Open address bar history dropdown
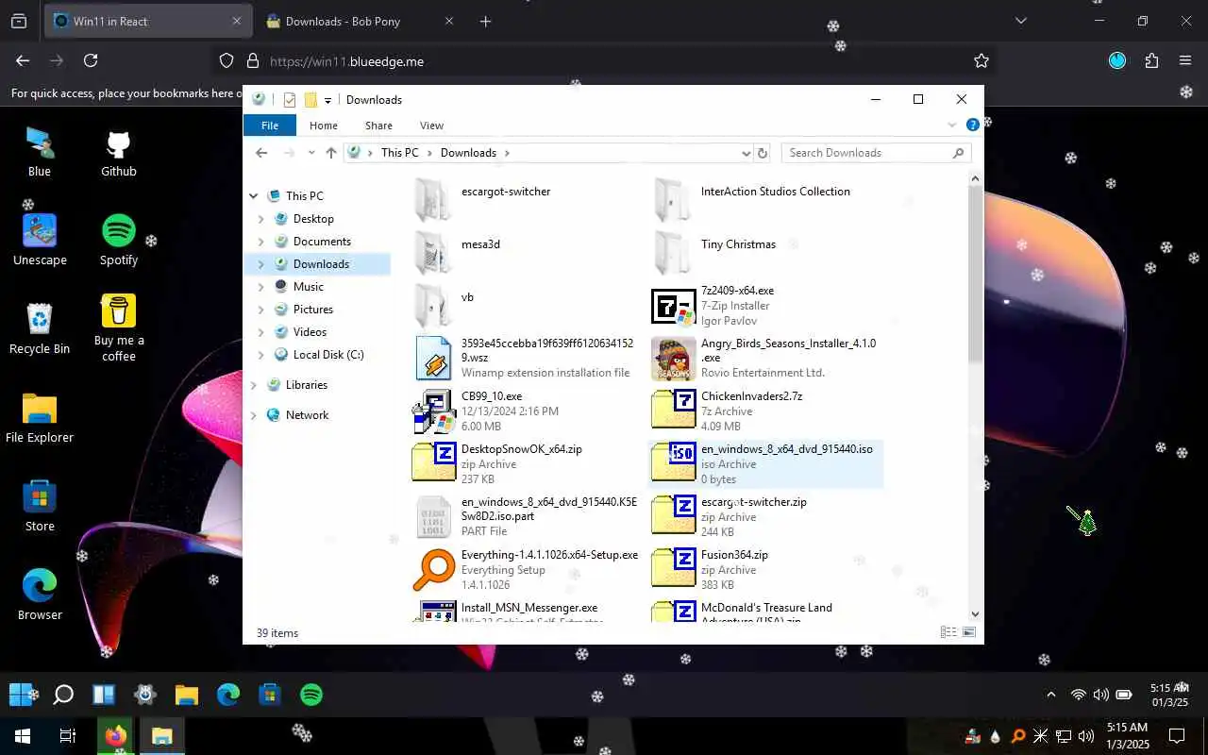 tap(746, 153)
